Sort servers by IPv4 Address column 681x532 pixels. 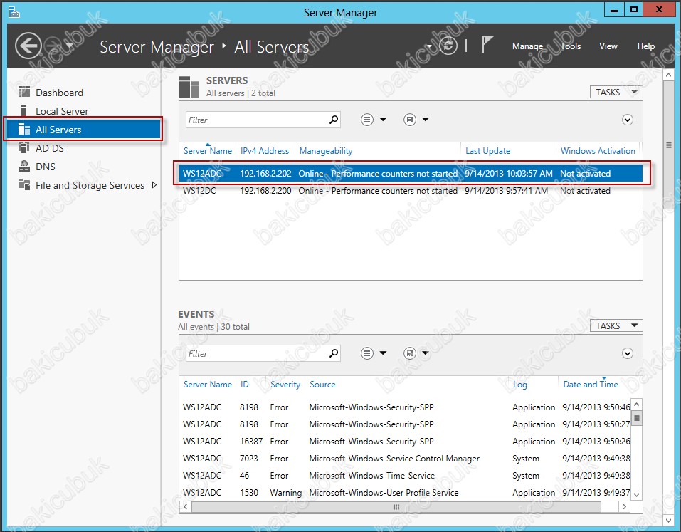point(265,151)
